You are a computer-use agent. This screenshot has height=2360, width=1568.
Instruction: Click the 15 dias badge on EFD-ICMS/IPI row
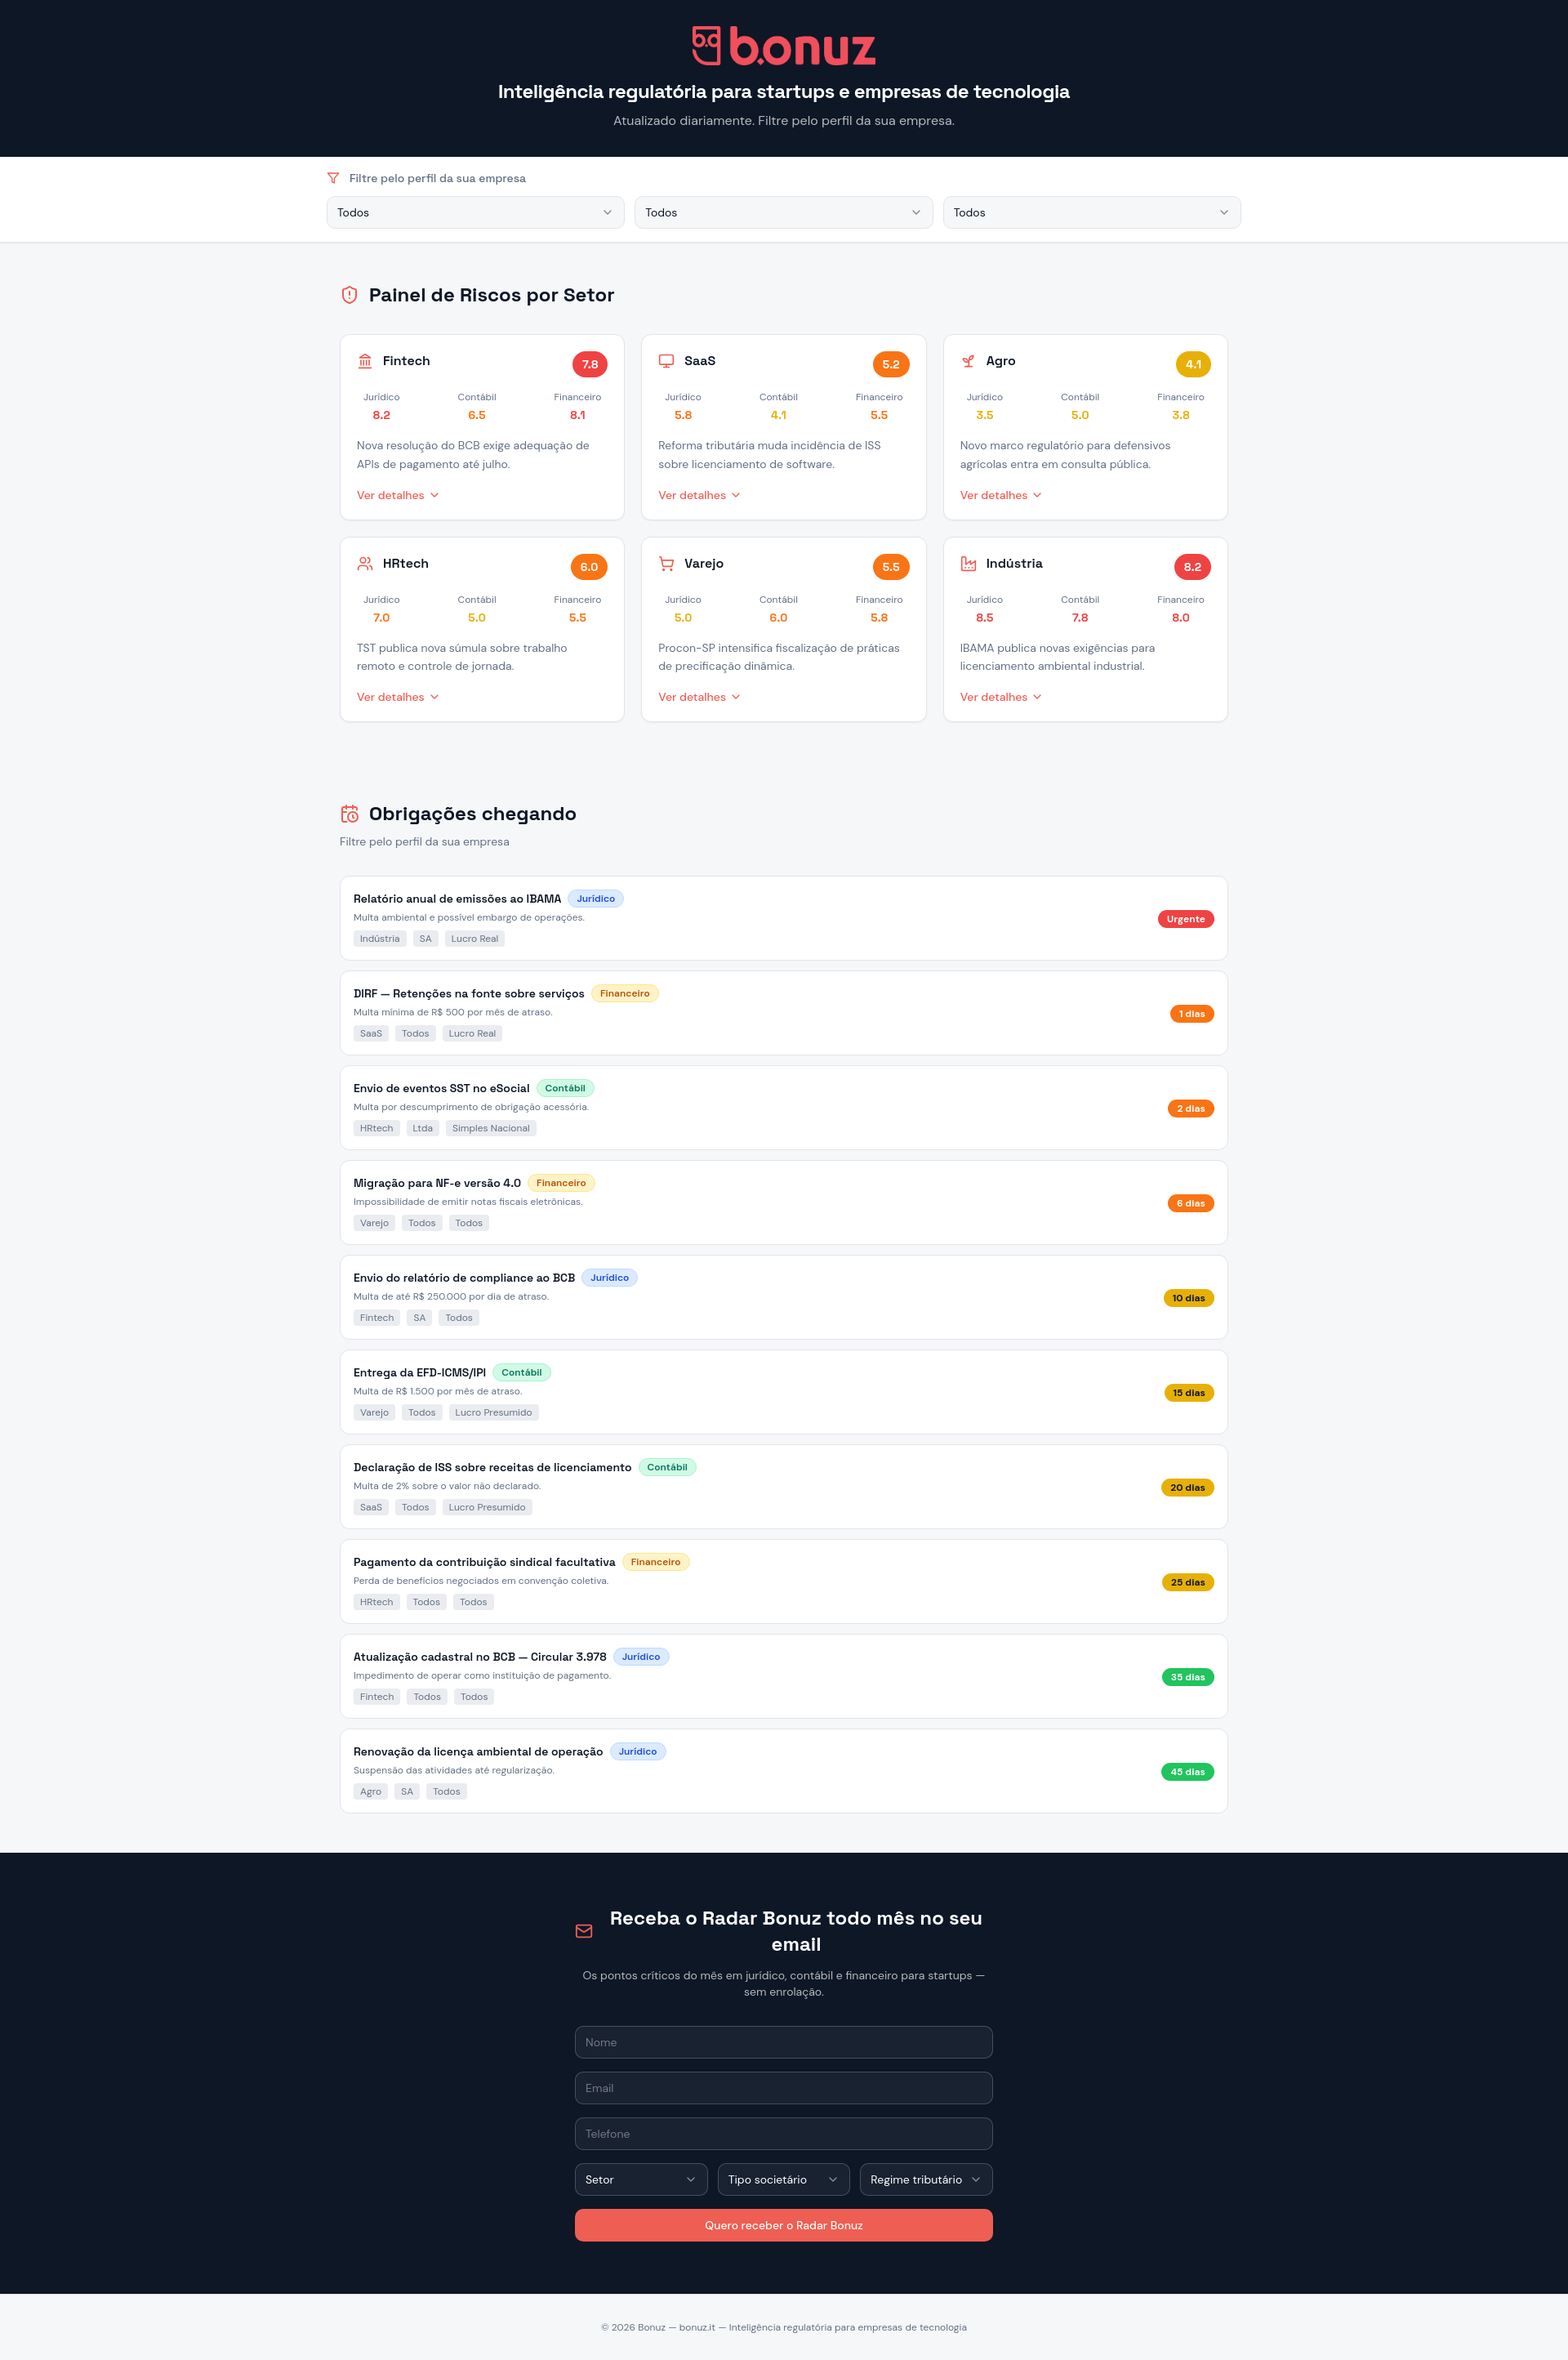[1189, 1393]
